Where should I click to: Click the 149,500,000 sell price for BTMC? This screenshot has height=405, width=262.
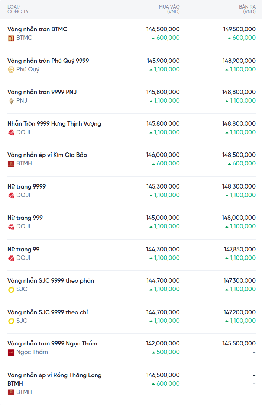pos(239,29)
